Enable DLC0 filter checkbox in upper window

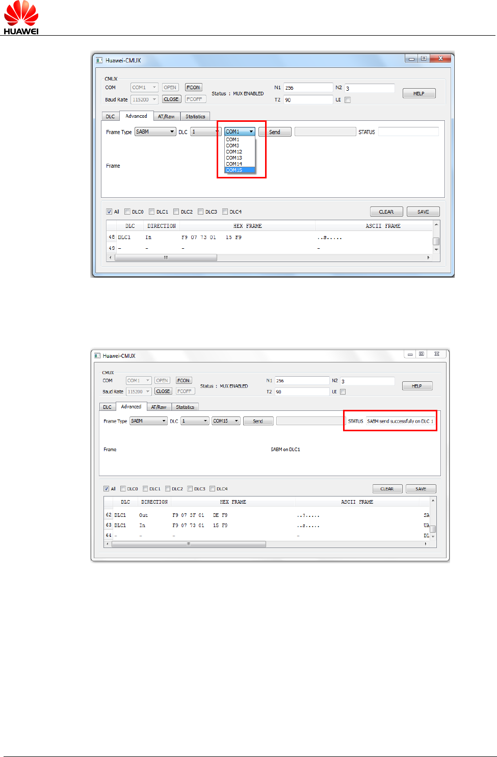click(x=127, y=212)
